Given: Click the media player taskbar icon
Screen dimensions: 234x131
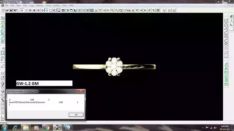Looking at the screenshot, I should [x=36, y=128].
